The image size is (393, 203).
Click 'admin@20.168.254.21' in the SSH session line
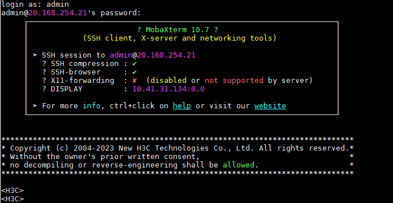tap(152, 55)
